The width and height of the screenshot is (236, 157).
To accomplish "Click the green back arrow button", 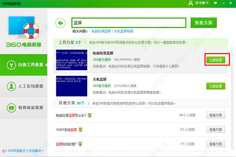I will pos(60,23).
